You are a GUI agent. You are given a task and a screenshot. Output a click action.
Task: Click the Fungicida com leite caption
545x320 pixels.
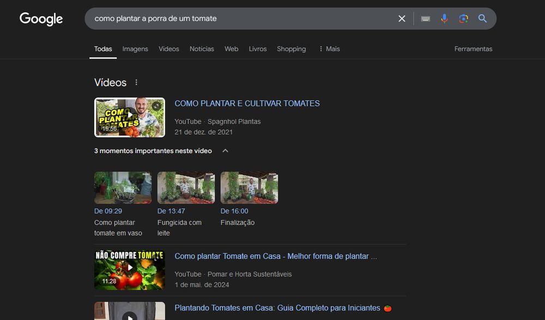coord(179,228)
